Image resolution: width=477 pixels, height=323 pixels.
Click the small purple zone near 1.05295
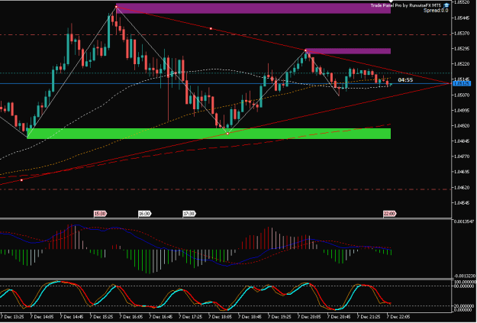(348, 51)
